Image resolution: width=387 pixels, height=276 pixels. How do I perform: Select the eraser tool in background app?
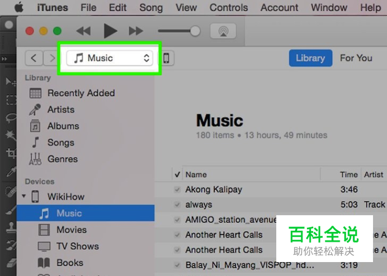[x=11, y=263]
